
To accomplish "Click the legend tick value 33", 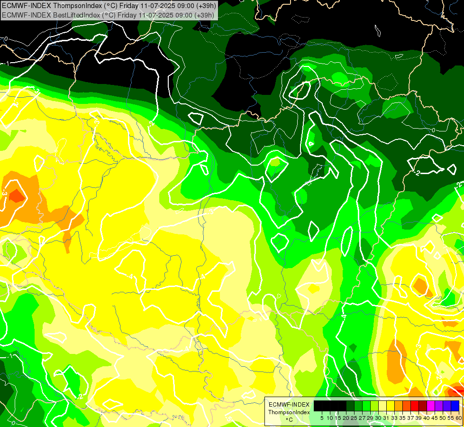I will [394, 418].
